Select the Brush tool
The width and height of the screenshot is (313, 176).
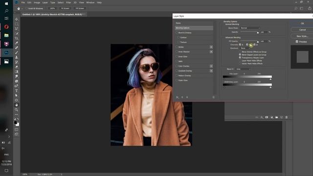point(17,53)
